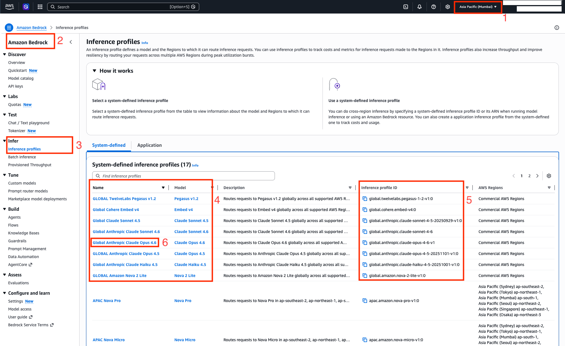Viewport: 565px width, 346px height.
Task: Open the AWS CloudShell icon
Action: click(x=405, y=7)
